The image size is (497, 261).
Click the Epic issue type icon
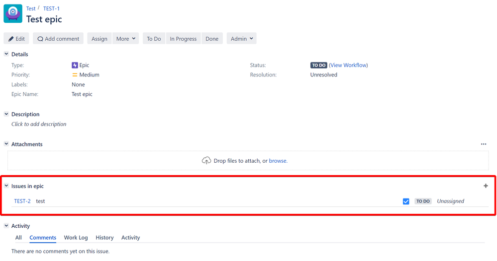point(75,65)
